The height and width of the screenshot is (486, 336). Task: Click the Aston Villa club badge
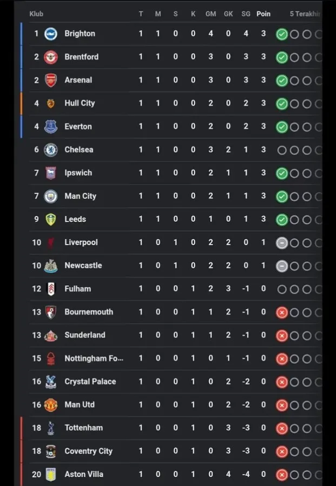[x=50, y=474]
